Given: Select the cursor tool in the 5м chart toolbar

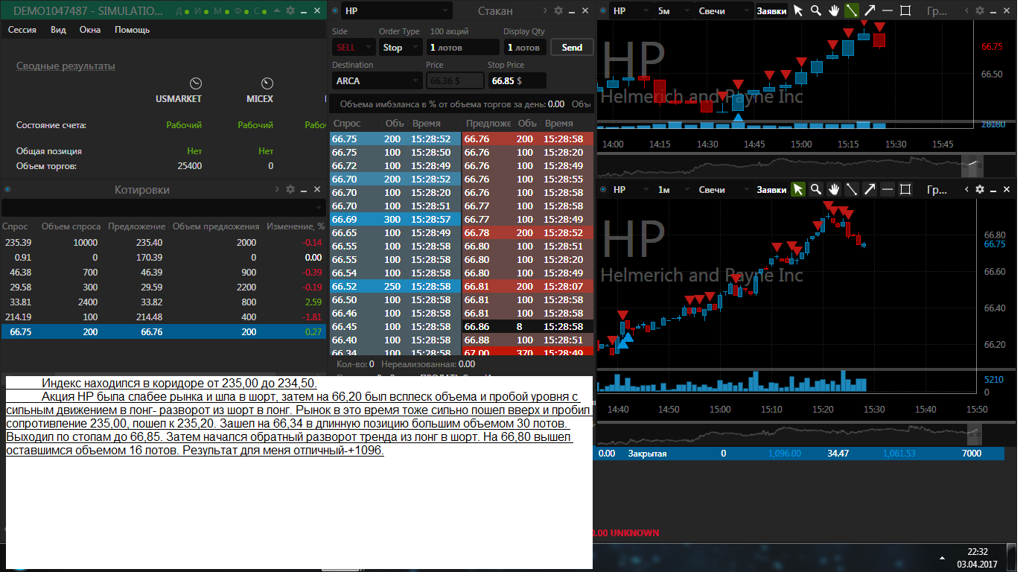Looking at the screenshot, I should point(798,10).
